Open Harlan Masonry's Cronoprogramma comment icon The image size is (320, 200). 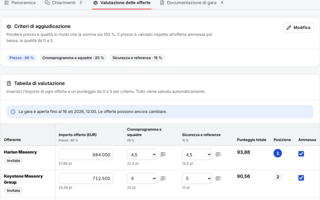click(x=163, y=154)
